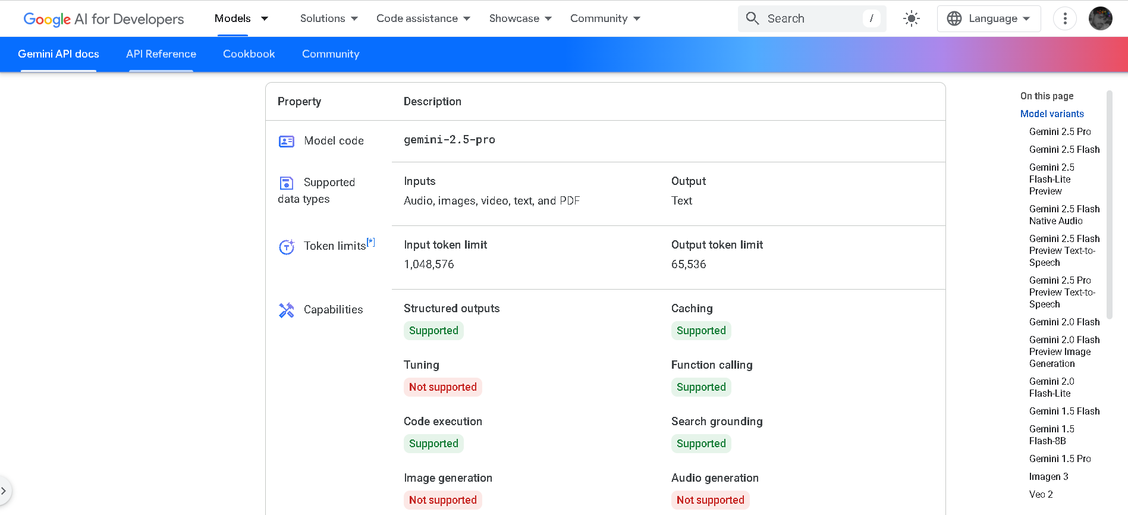Click the Token limits icon

coord(287,246)
